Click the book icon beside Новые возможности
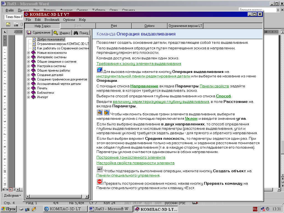This screenshot has width=284, height=213. [x=34, y=53]
